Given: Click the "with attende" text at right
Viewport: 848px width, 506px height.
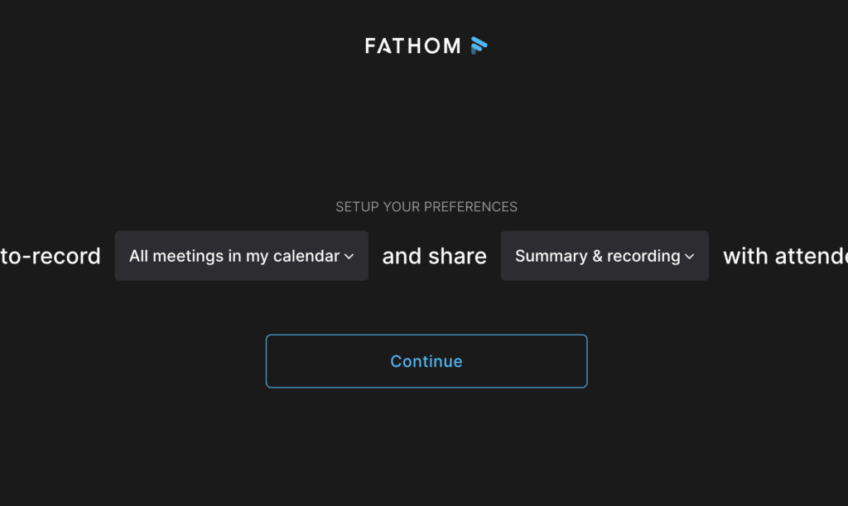Looking at the screenshot, I should (x=785, y=256).
